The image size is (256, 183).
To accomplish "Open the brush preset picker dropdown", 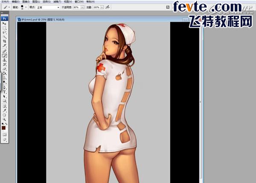I will [x=26, y=7].
